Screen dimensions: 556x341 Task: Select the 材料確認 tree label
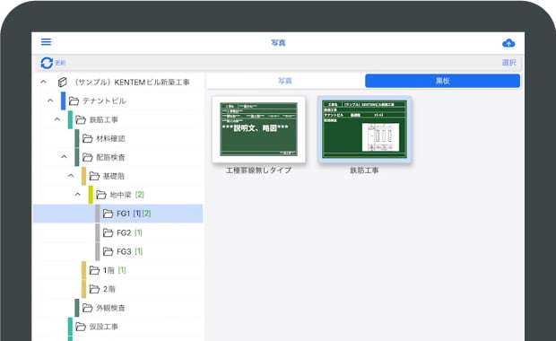pyautogui.click(x=110, y=138)
